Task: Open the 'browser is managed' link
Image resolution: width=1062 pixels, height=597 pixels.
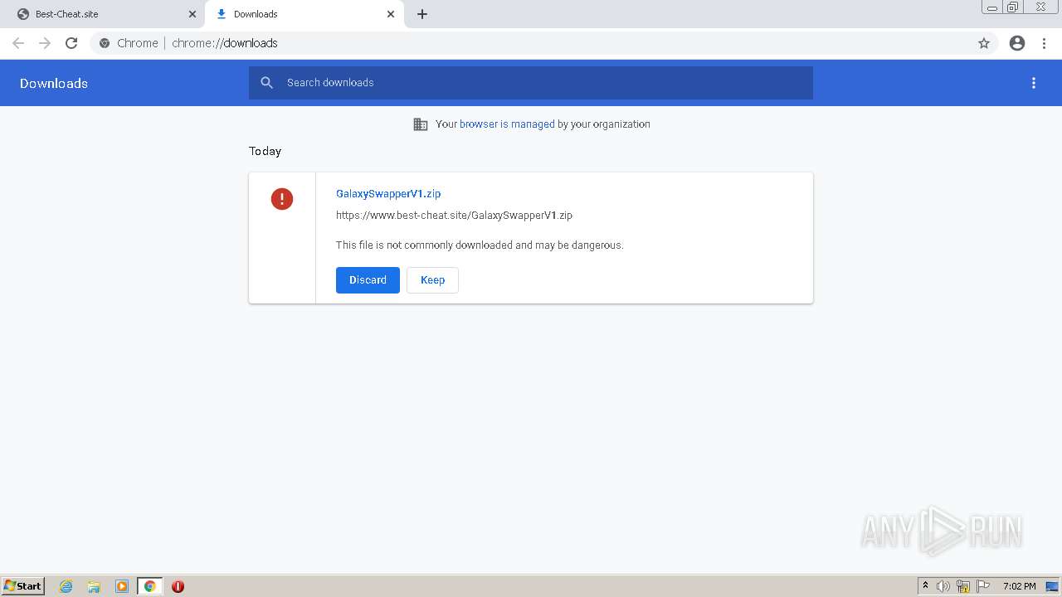Action: tap(507, 124)
